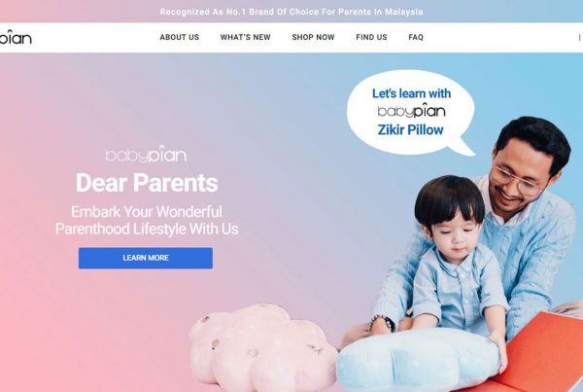The height and width of the screenshot is (392, 583).
Task: Click the LEARN MORE button
Action: 146,258
